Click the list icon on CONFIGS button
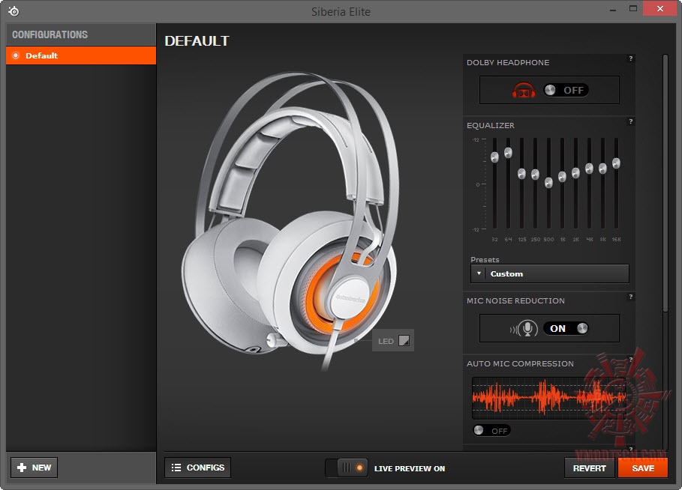The image size is (682, 490). [x=176, y=468]
